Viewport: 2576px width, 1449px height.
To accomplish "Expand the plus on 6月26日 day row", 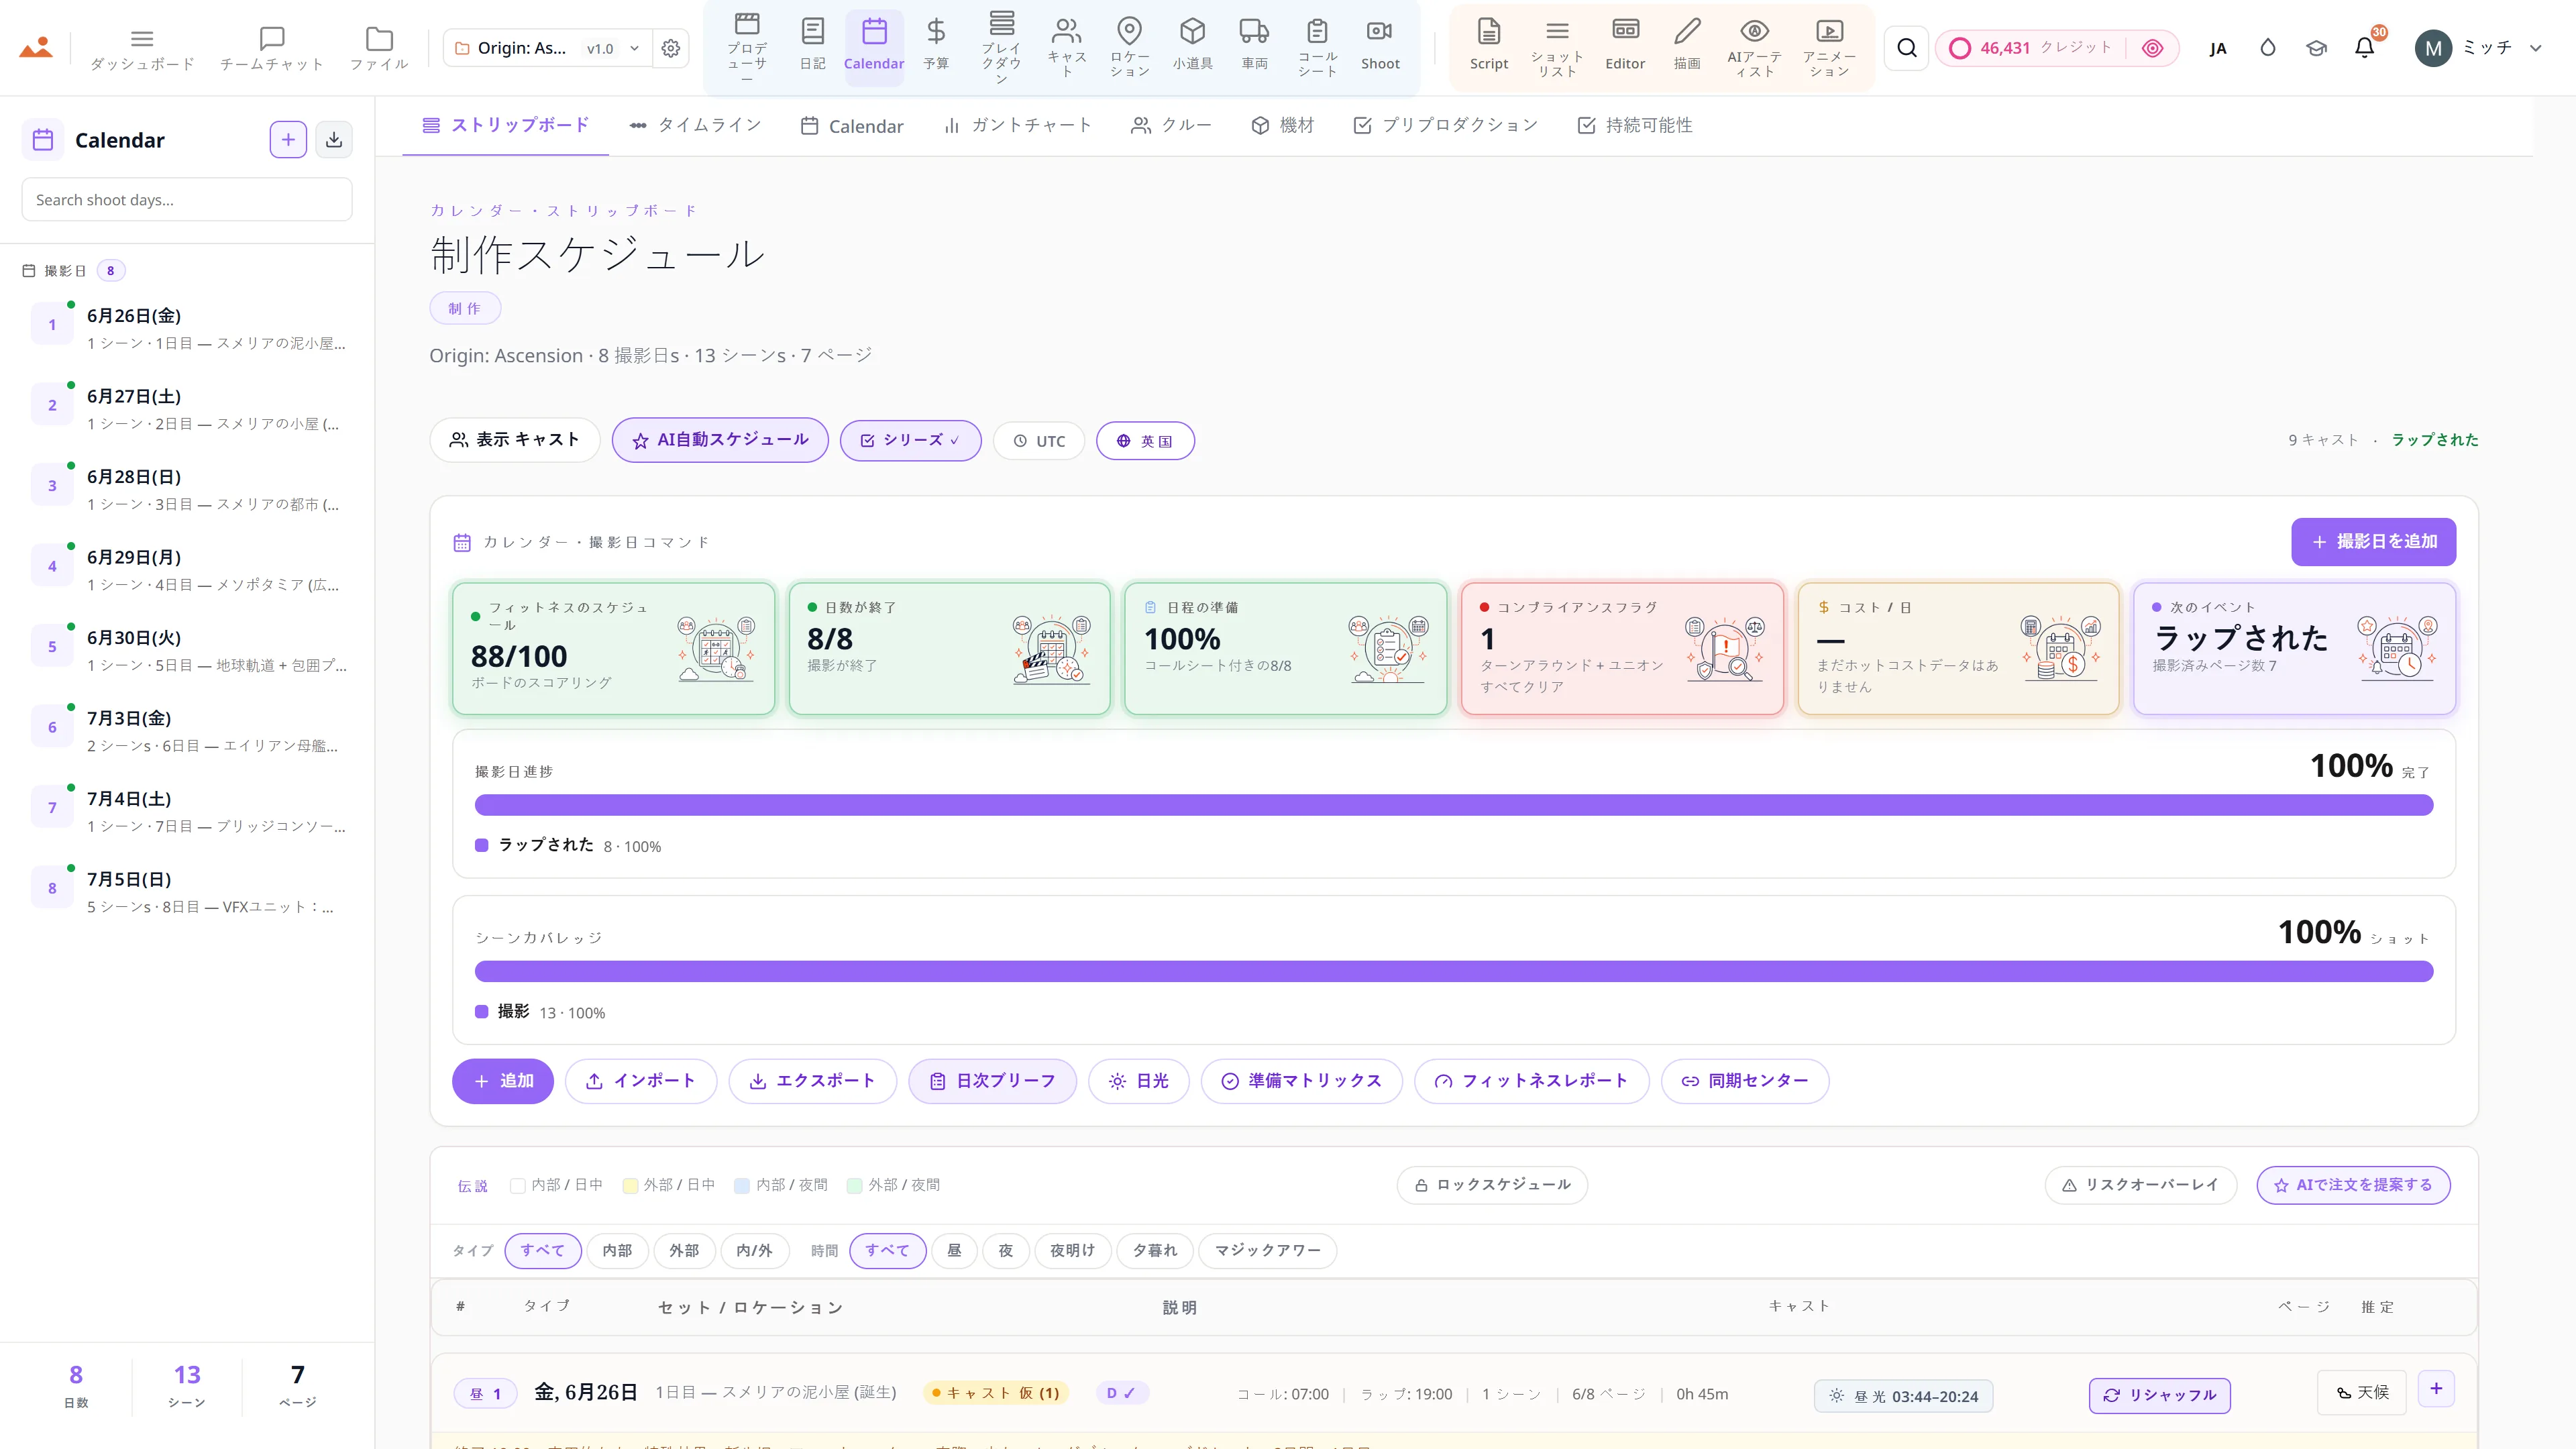I will coord(2436,1388).
